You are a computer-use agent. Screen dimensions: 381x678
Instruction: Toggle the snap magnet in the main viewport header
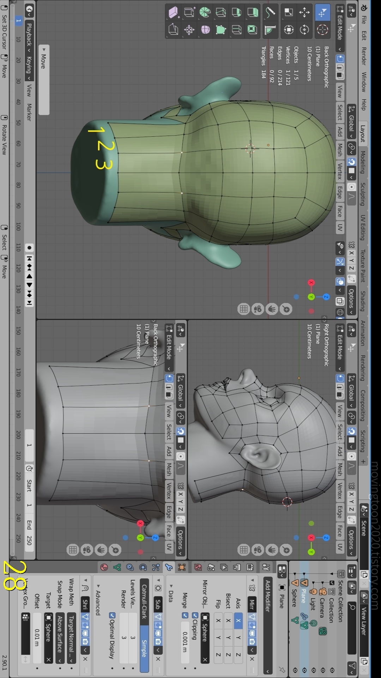coord(351,162)
